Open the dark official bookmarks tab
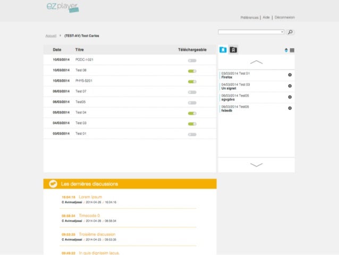The width and height of the screenshot is (339, 255). pyautogui.click(x=233, y=50)
